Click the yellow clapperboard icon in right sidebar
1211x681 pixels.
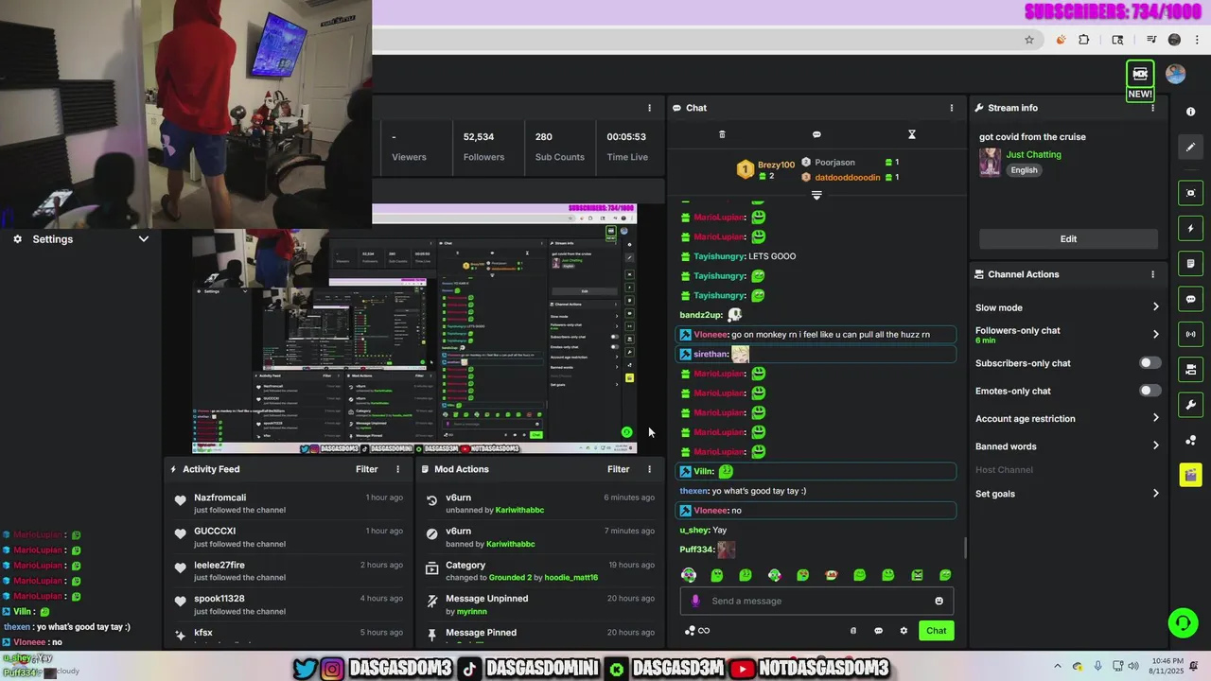pyautogui.click(x=1190, y=475)
